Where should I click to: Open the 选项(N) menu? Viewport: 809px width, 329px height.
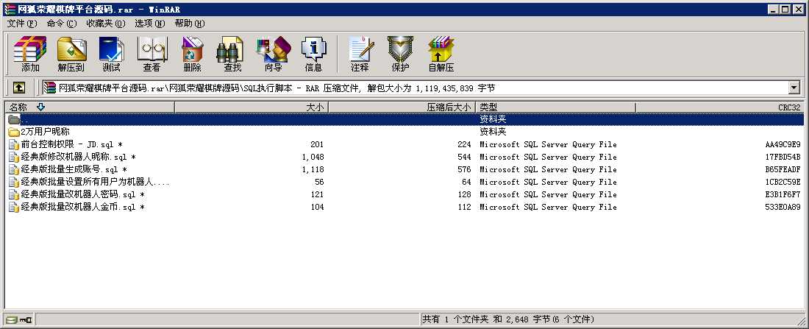click(x=149, y=24)
